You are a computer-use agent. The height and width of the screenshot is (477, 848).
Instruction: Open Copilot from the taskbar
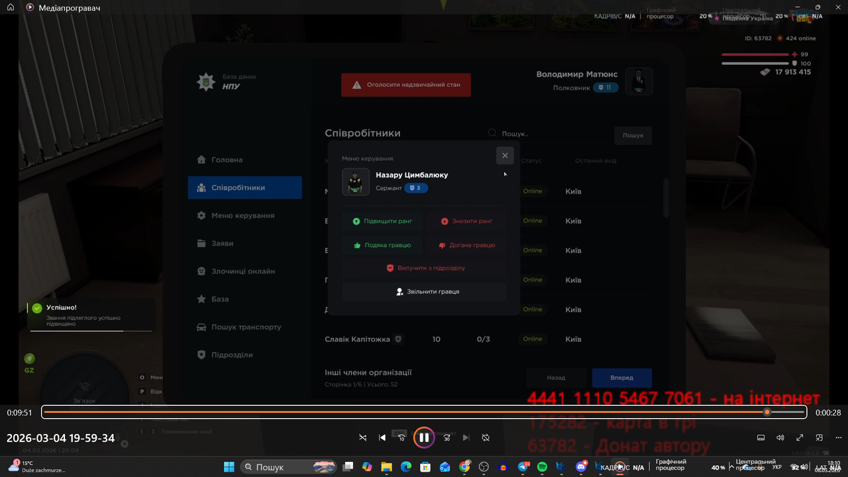coord(367,467)
